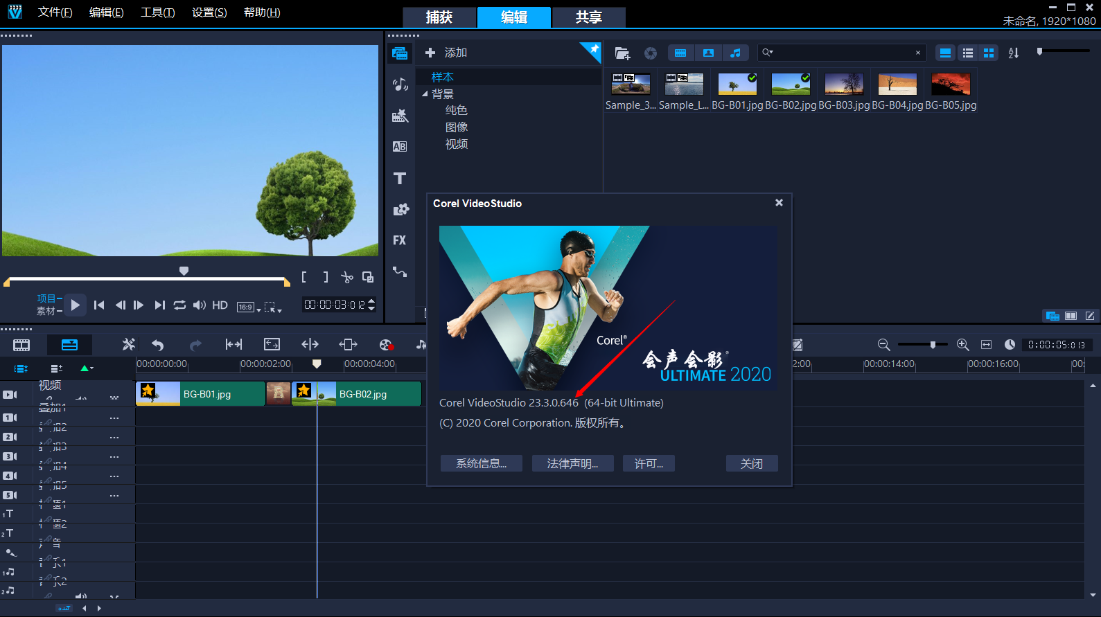
Task: Open the green chapter/cue point dropdown
Action: [x=87, y=368]
